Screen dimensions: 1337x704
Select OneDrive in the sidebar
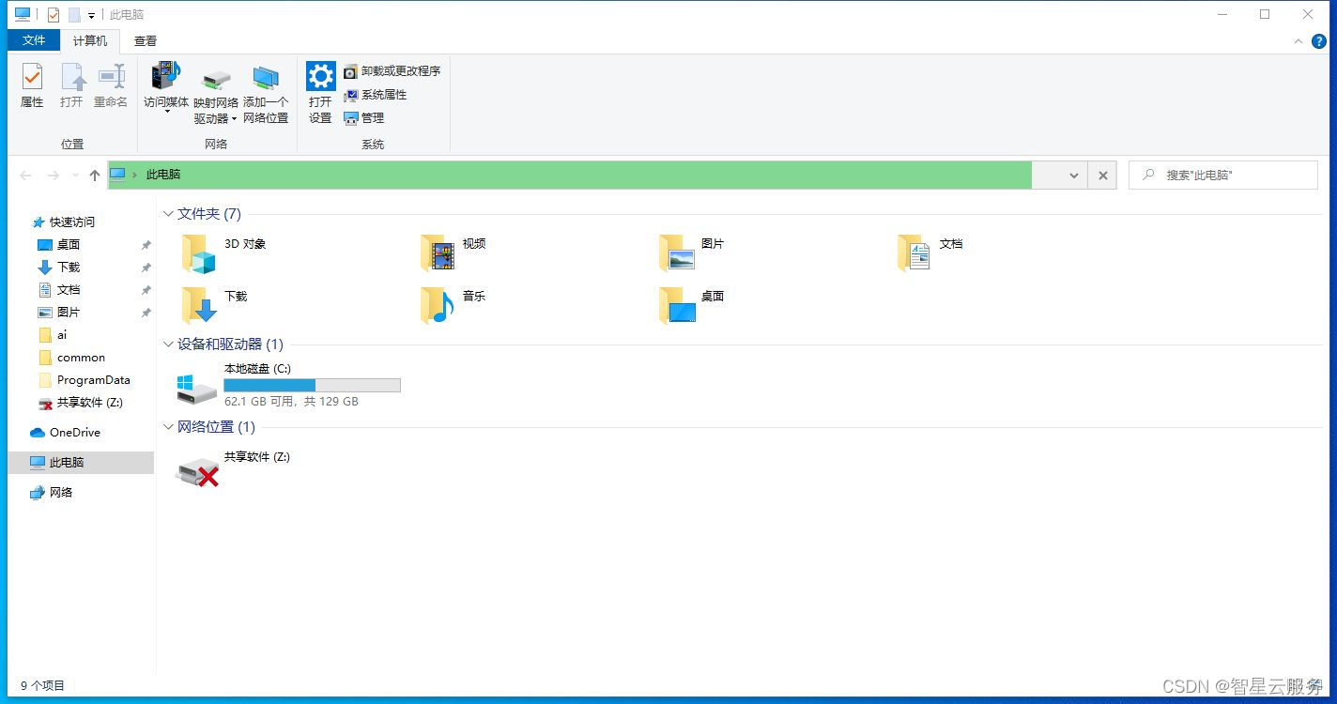point(74,433)
